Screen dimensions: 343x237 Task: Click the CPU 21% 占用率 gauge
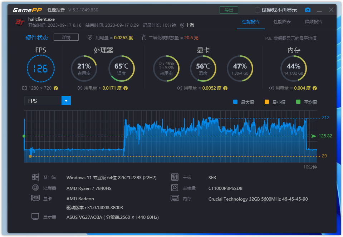pyautogui.click(x=84, y=69)
